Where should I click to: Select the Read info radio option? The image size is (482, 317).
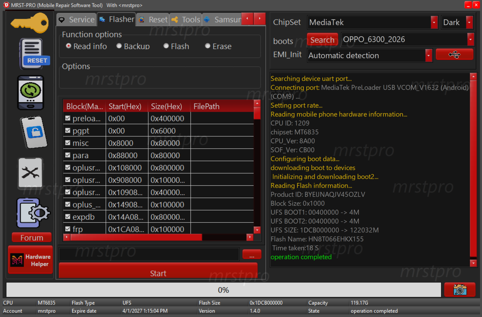tap(69, 46)
